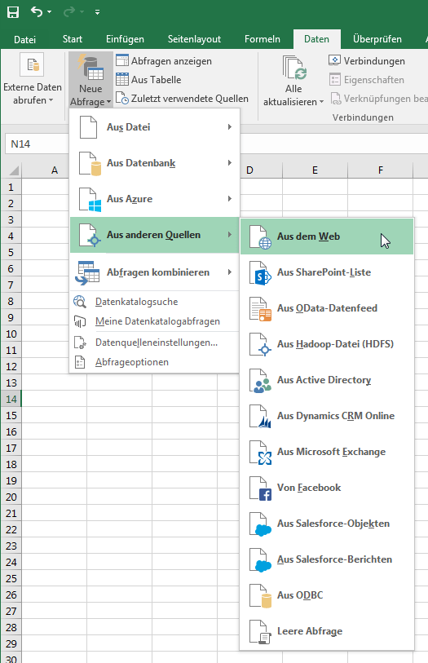This screenshot has width=428, height=663.
Task: Open the Datei tab
Action: (24, 39)
